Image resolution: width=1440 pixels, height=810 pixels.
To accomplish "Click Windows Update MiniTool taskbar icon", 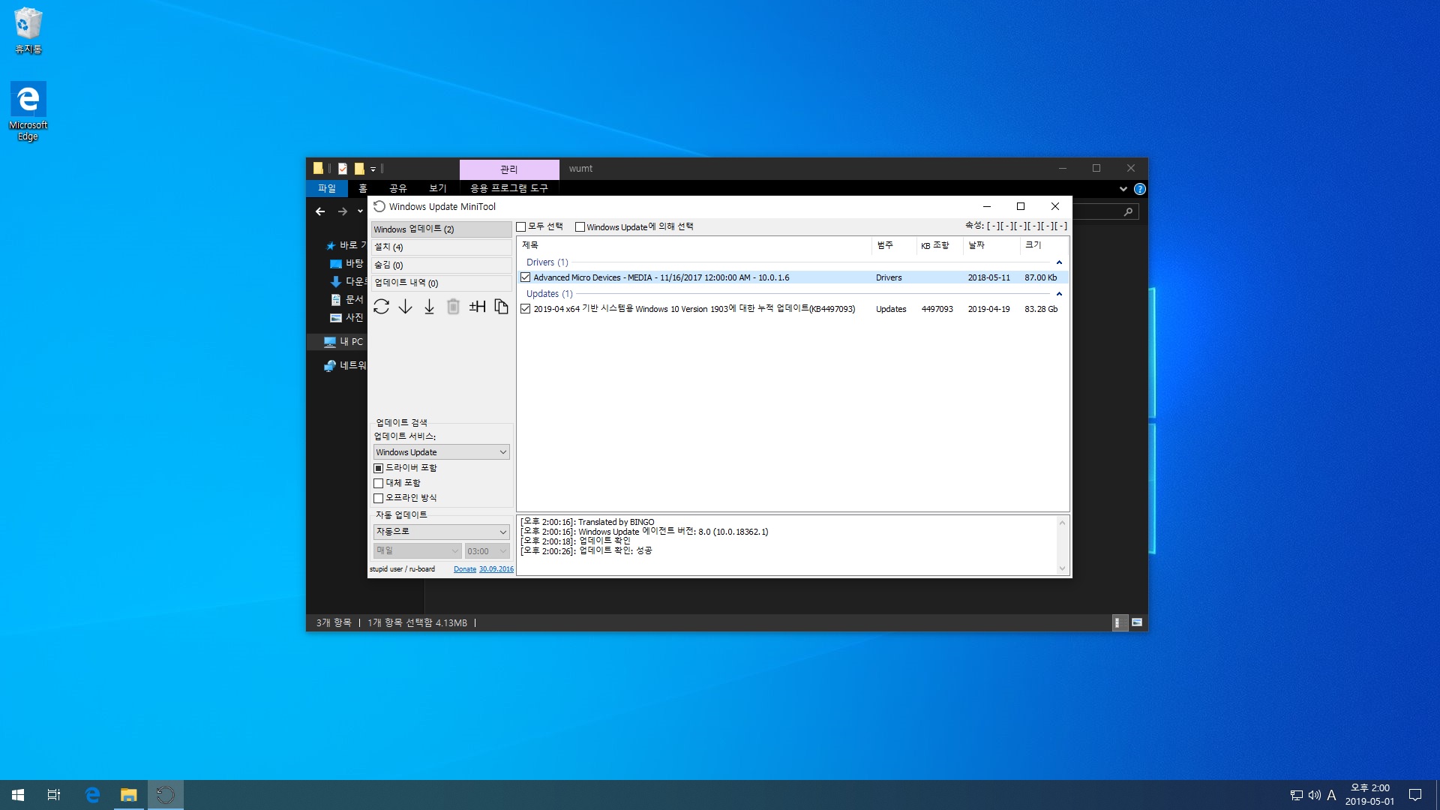I will [x=165, y=795].
